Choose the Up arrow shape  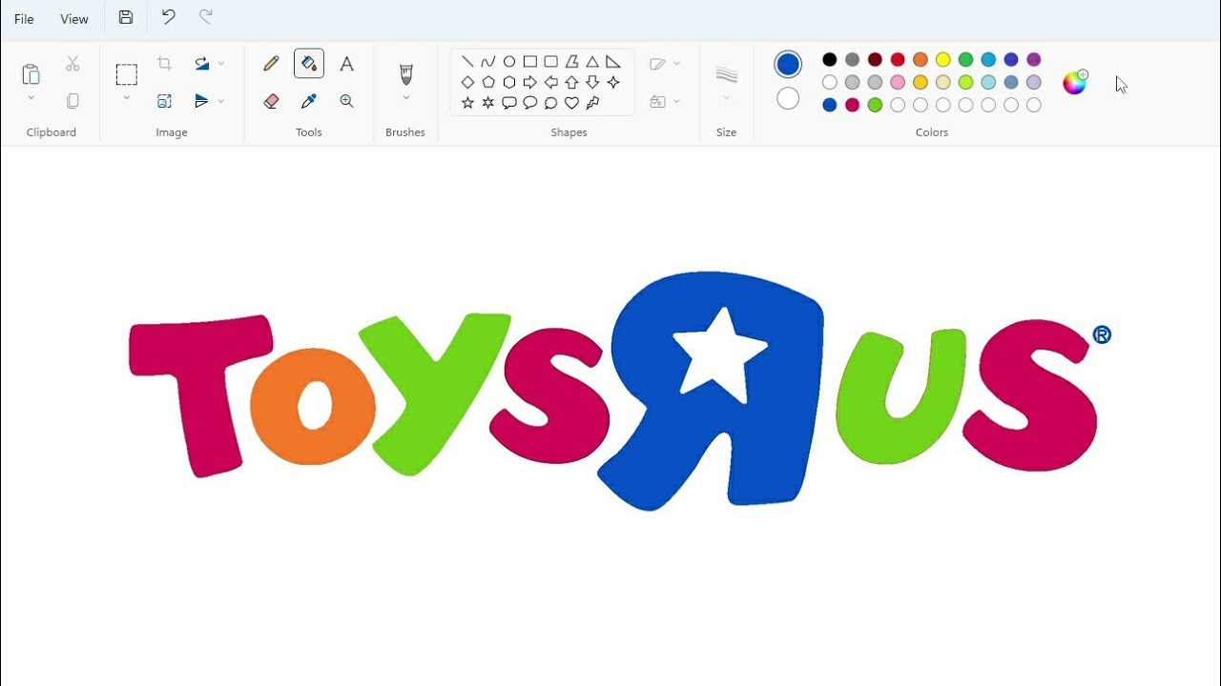[572, 83]
